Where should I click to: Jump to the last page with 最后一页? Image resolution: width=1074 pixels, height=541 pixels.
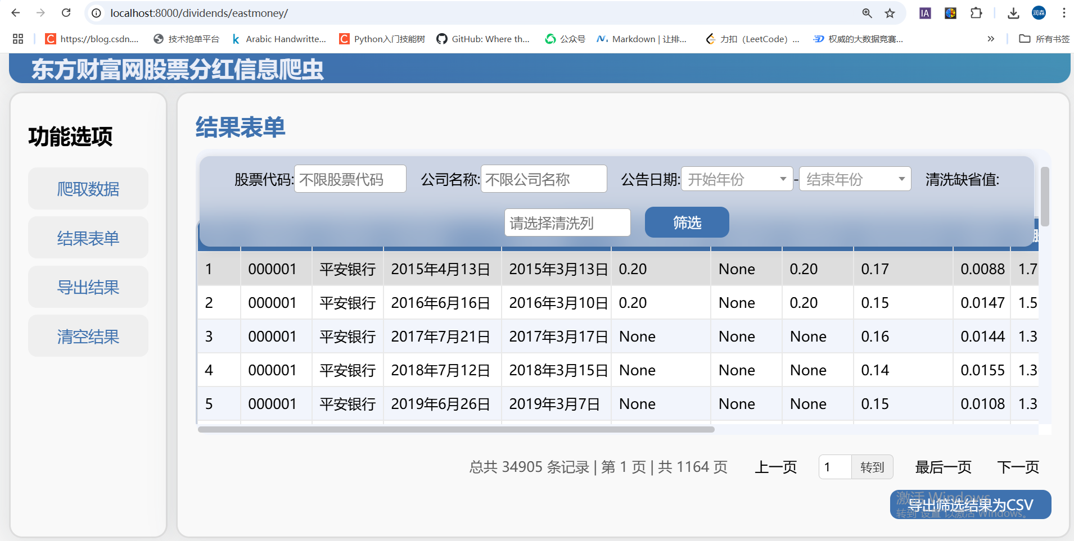point(944,467)
